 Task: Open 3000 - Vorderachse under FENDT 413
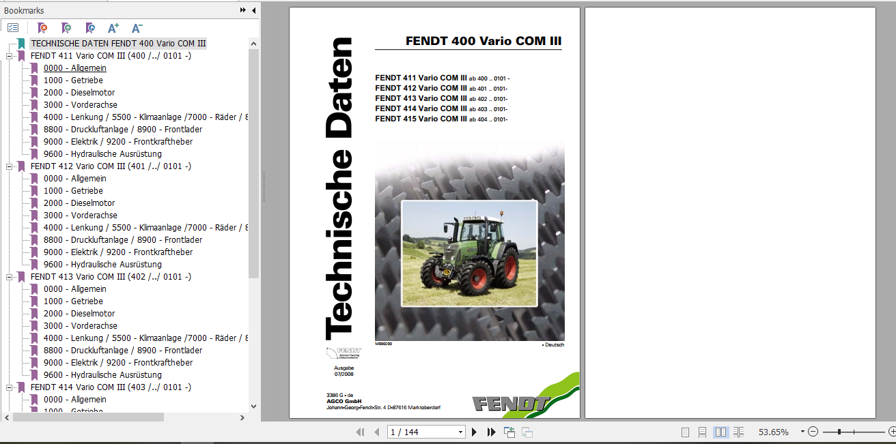pyautogui.click(x=81, y=326)
